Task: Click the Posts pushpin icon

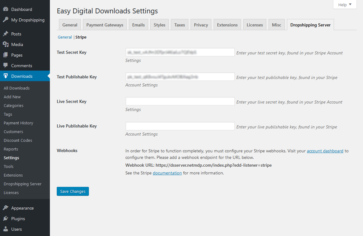Action: [x=6, y=34]
